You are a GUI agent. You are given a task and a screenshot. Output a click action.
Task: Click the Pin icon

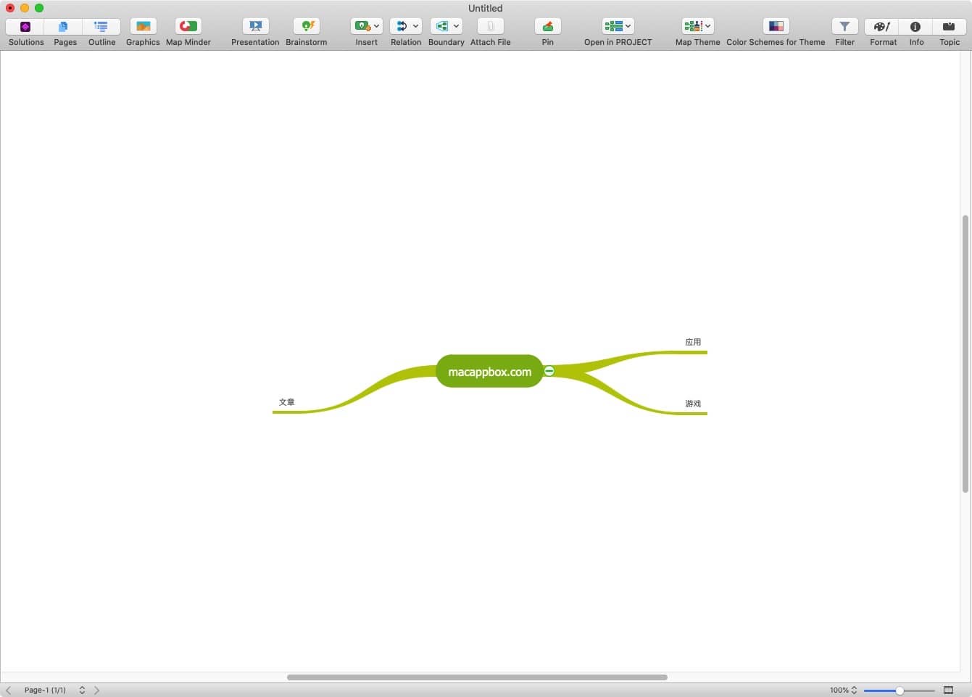tap(548, 27)
